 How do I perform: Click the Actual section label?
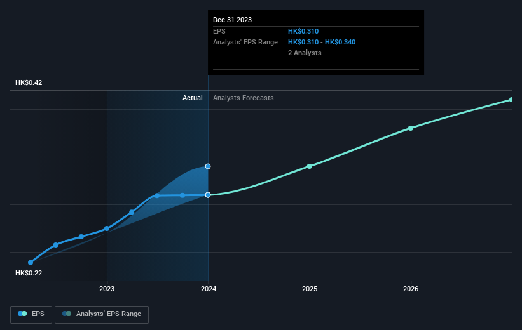click(x=193, y=98)
